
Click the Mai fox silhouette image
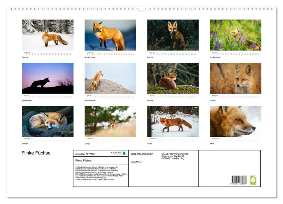point(48,78)
